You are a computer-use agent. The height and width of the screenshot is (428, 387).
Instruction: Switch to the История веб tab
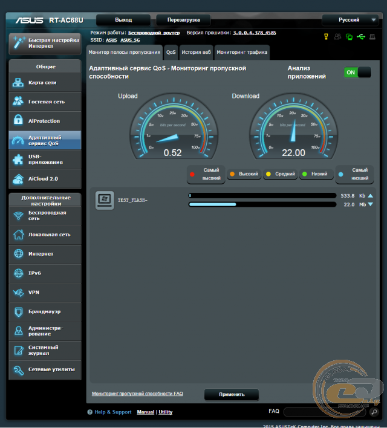tap(196, 52)
